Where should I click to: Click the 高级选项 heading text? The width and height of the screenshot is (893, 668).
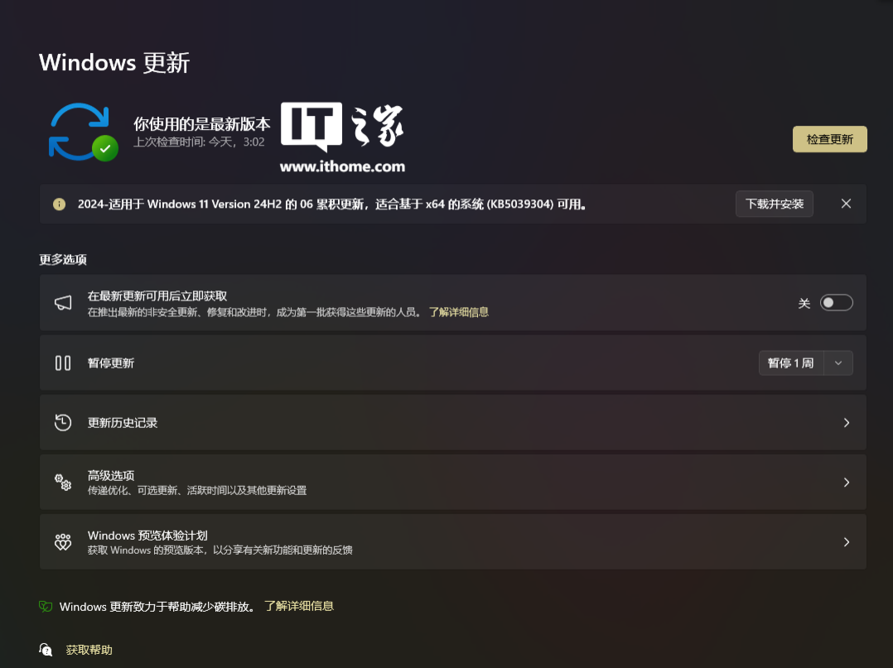coord(111,475)
